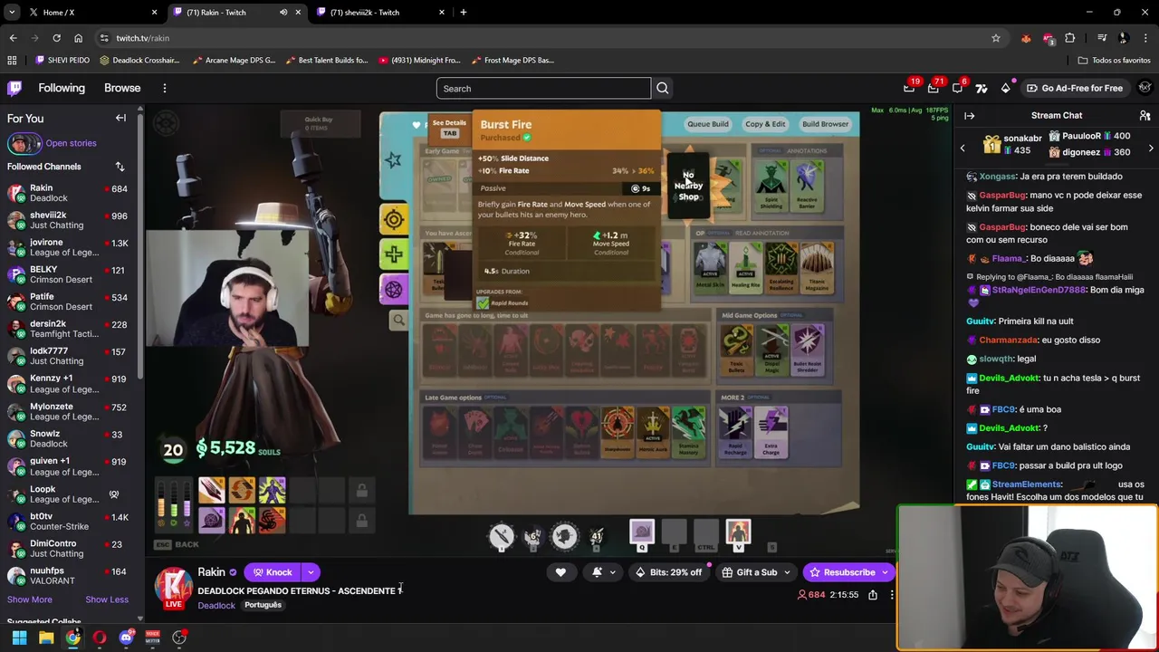Open the notification bell dropdown

tap(603, 572)
